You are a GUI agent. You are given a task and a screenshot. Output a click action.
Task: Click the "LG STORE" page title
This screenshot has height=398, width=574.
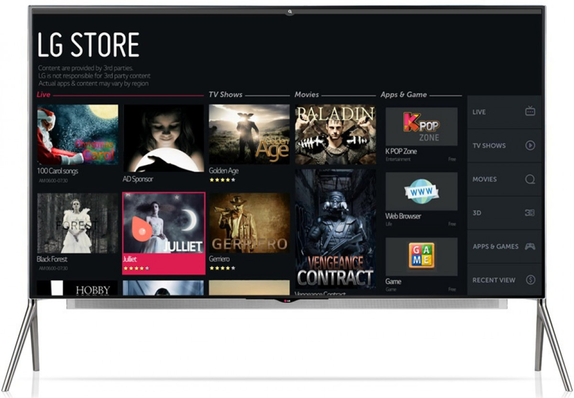point(88,45)
